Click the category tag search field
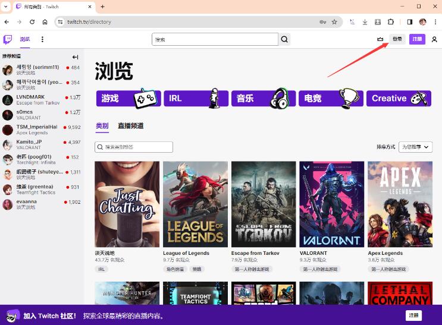This screenshot has width=442, height=325. tap(134, 147)
